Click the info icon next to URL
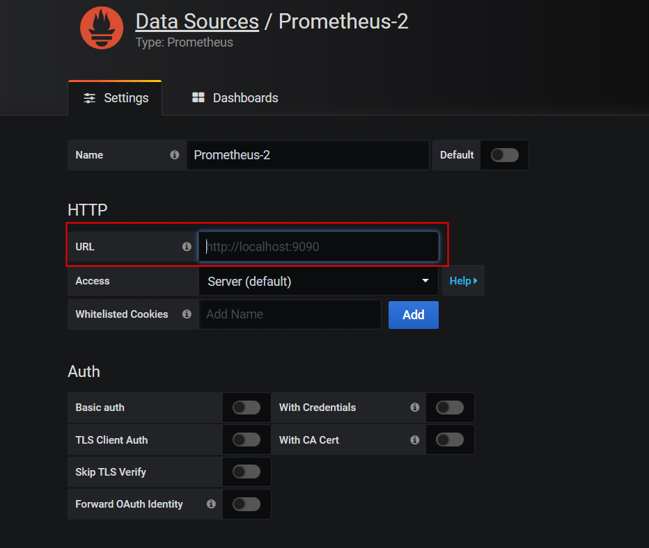This screenshot has width=649, height=548. pos(187,247)
